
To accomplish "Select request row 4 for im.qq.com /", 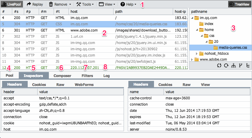I will [94, 18].
